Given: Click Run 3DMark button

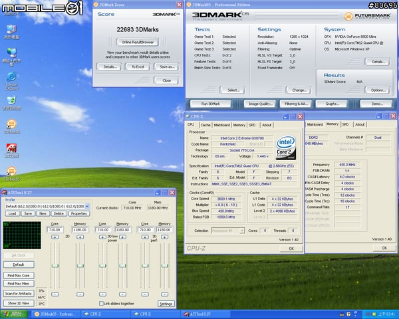Looking at the screenshot, I should [x=211, y=104].
